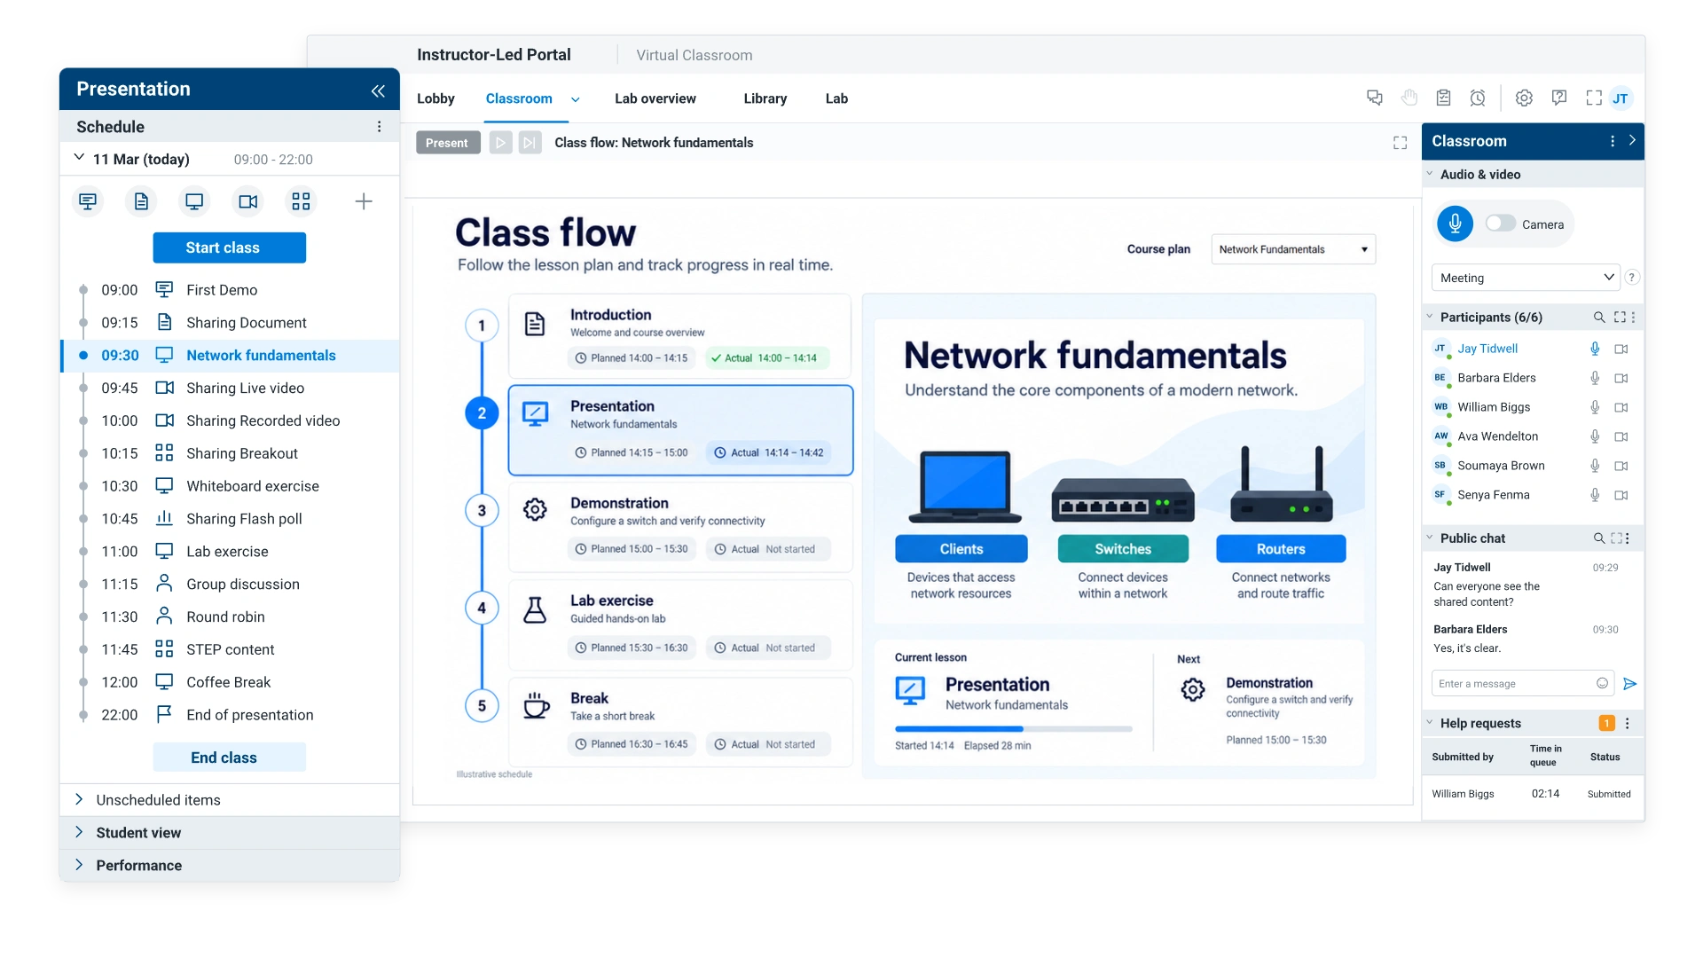Expand the Performance section

tap(230, 866)
